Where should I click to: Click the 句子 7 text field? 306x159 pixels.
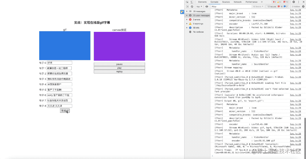click(59, 100)
